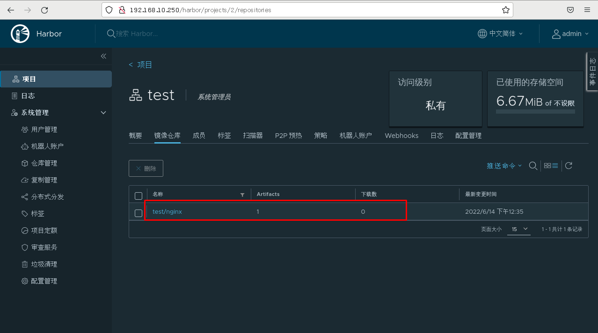
Task: Click the Harbor logo icon
Action: (x=20, y=34)
